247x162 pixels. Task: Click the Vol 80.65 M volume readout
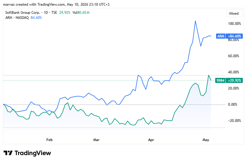(81, 13)
